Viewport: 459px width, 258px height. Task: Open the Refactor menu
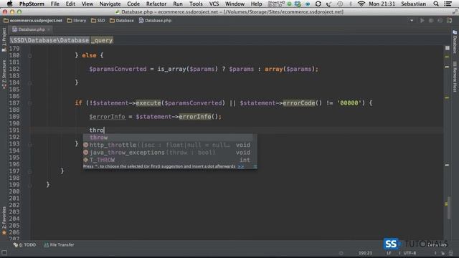(x=156, y=4)
